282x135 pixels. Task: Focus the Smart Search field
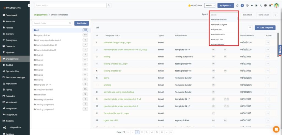(70, 6)
